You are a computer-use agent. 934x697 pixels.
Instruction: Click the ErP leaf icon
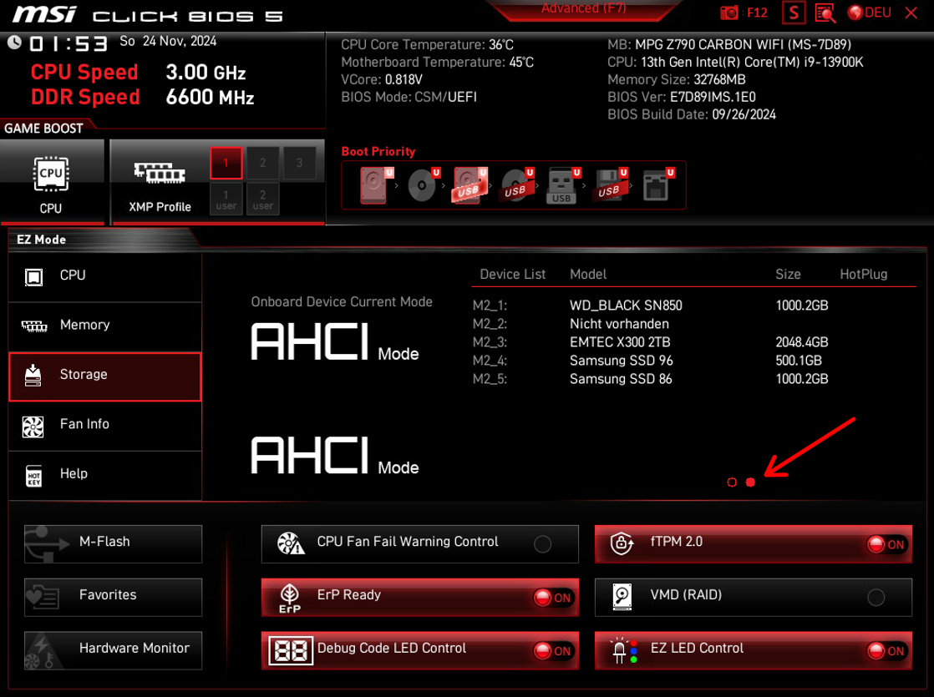[290, 597]
